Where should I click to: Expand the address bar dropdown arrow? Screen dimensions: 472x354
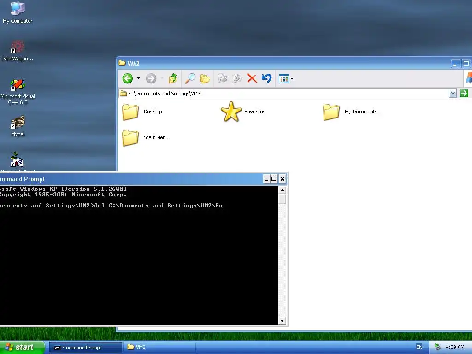click(x=453, y=93)
